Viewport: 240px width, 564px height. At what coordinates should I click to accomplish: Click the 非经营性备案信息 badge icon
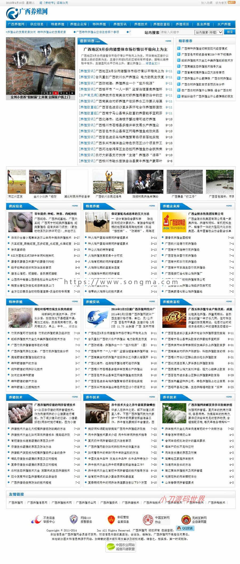coord(111,519)
